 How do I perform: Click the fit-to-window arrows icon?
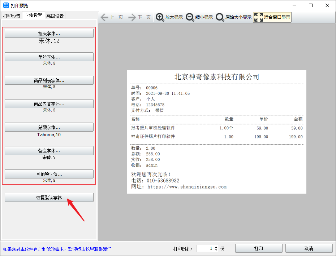[x=258, y=17]
